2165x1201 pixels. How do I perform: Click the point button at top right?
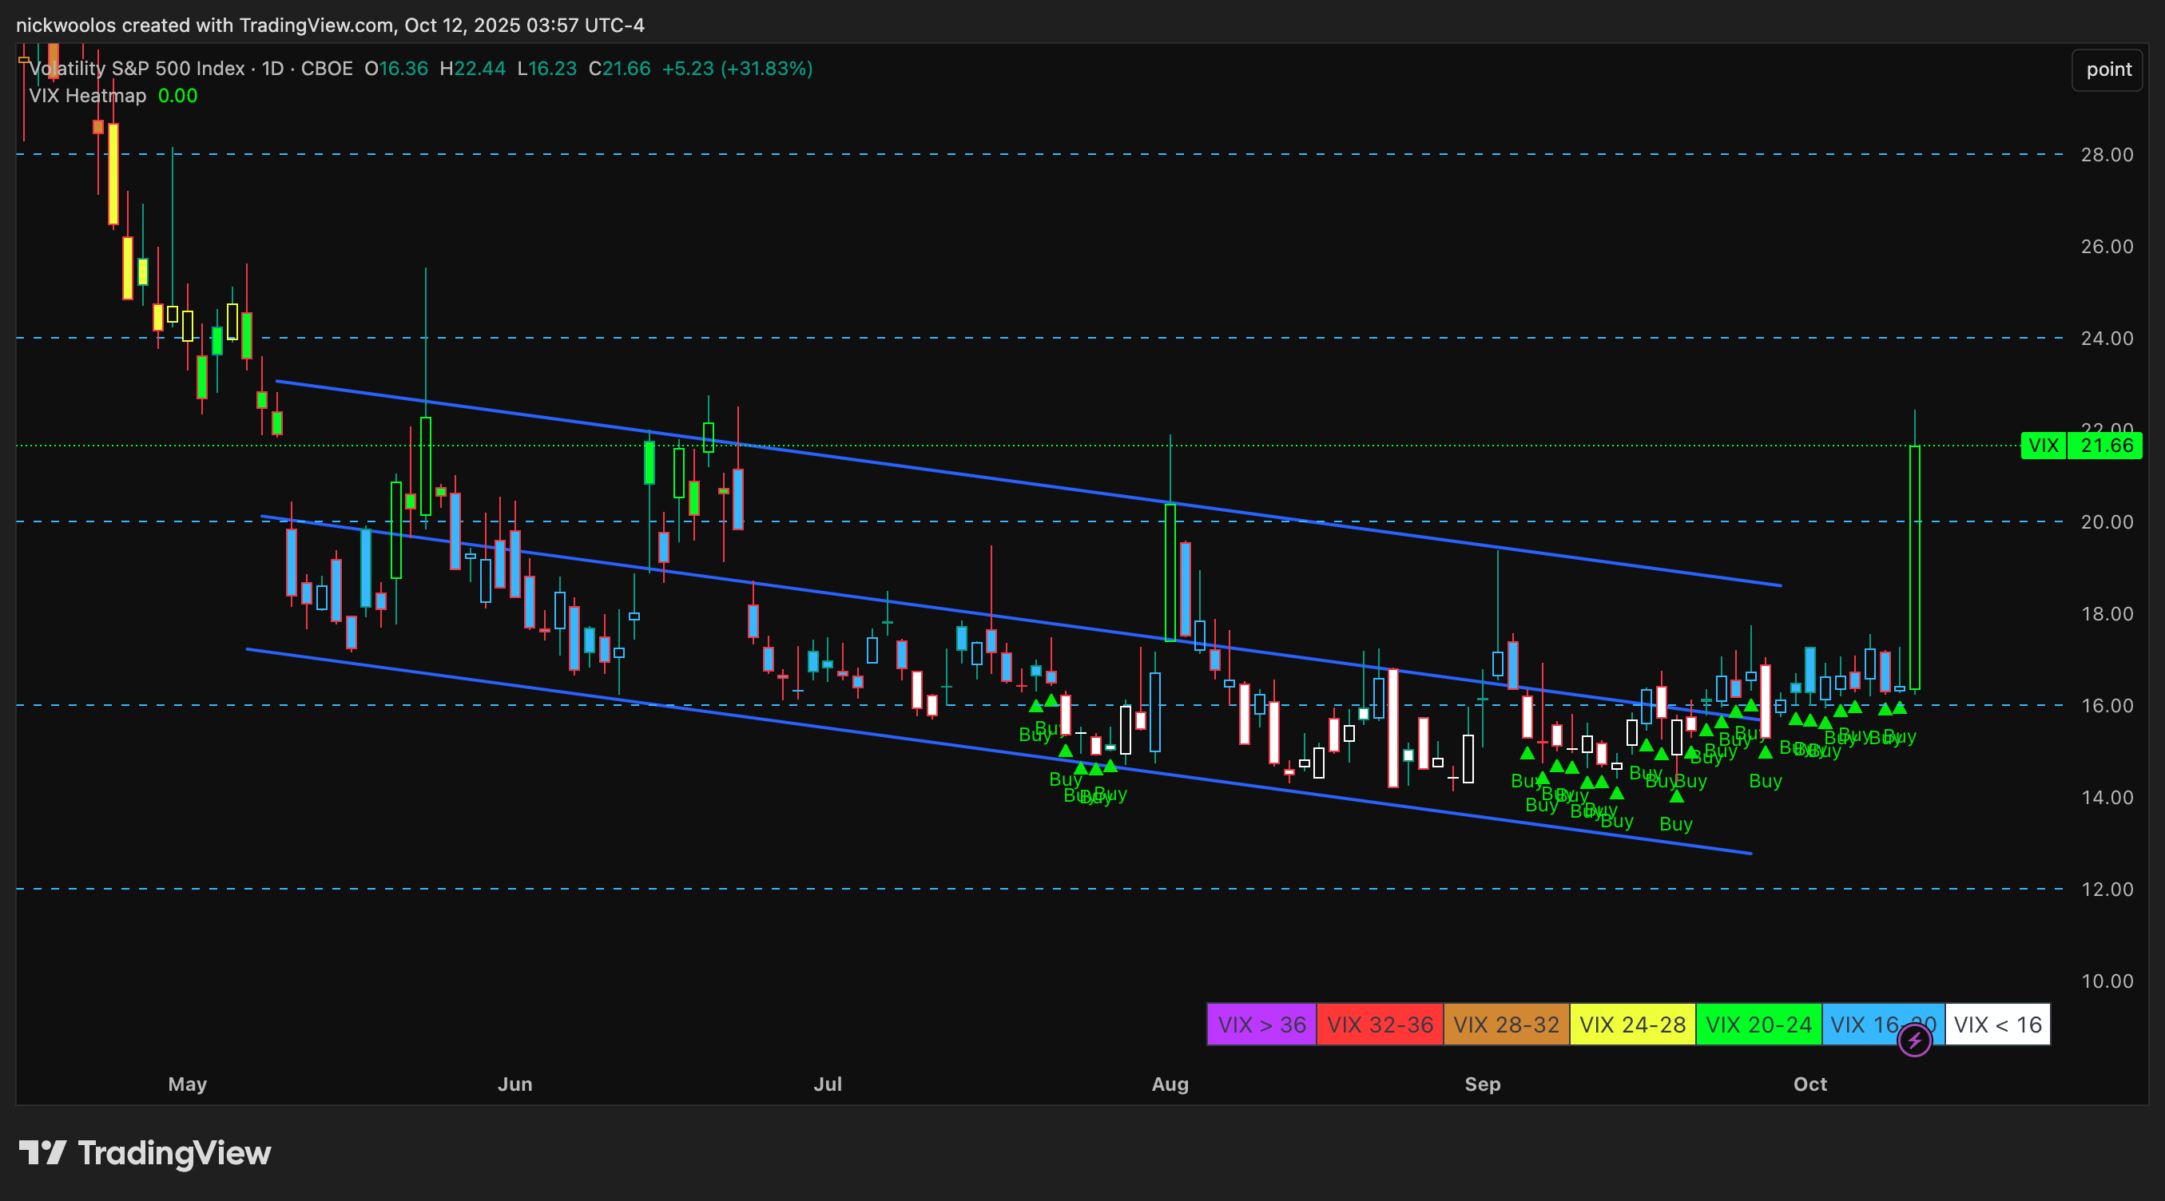(x=2107, y=69)
